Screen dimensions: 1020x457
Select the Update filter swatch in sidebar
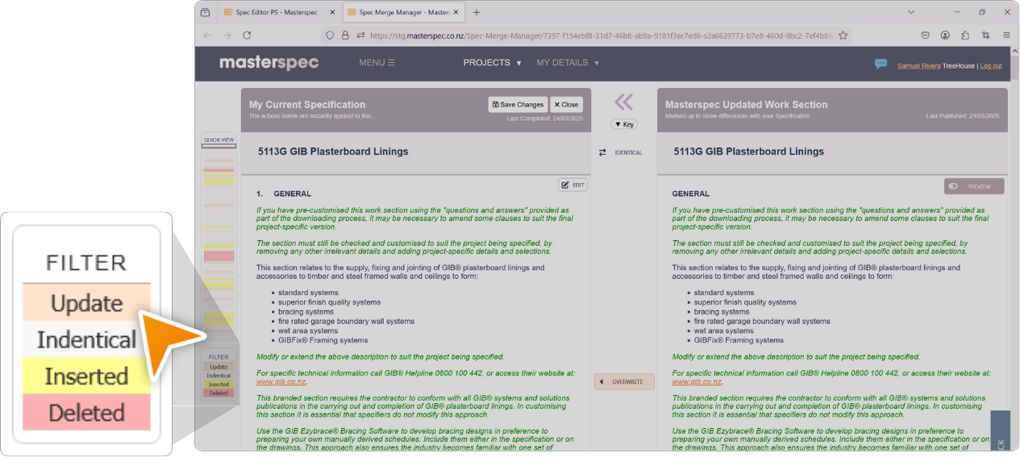point(219,367)
